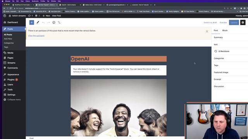This screenshot has width=248, height=139.
Task: Expand the Excerpt panel
Action: click(x=230, y=79)
